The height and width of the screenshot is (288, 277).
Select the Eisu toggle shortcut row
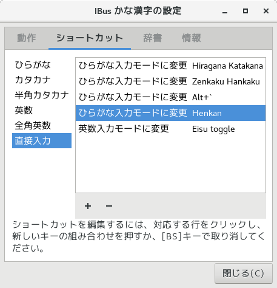pyautogui.click(x=171, y=129)
